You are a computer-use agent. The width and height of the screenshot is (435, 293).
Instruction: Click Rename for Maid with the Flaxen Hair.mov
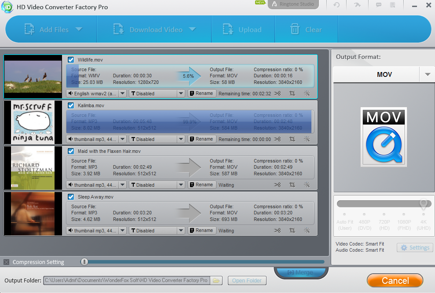coord(201,185)
